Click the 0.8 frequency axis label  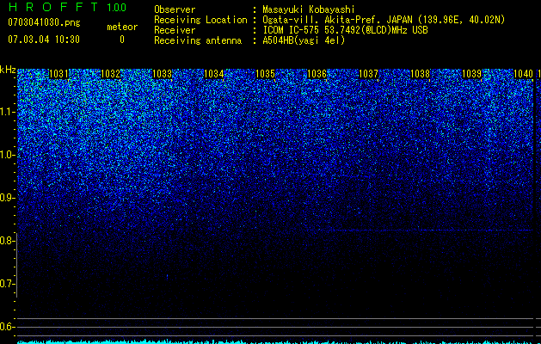[7, 241]
